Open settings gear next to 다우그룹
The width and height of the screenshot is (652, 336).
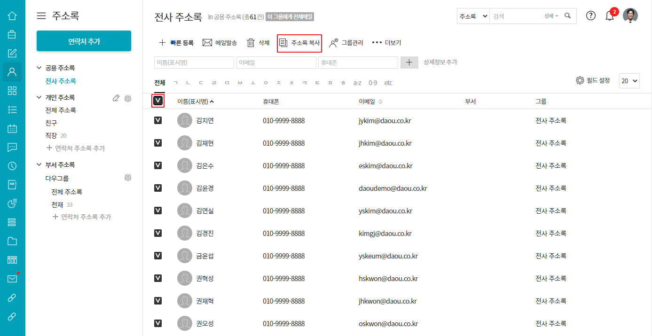[127, 178]
